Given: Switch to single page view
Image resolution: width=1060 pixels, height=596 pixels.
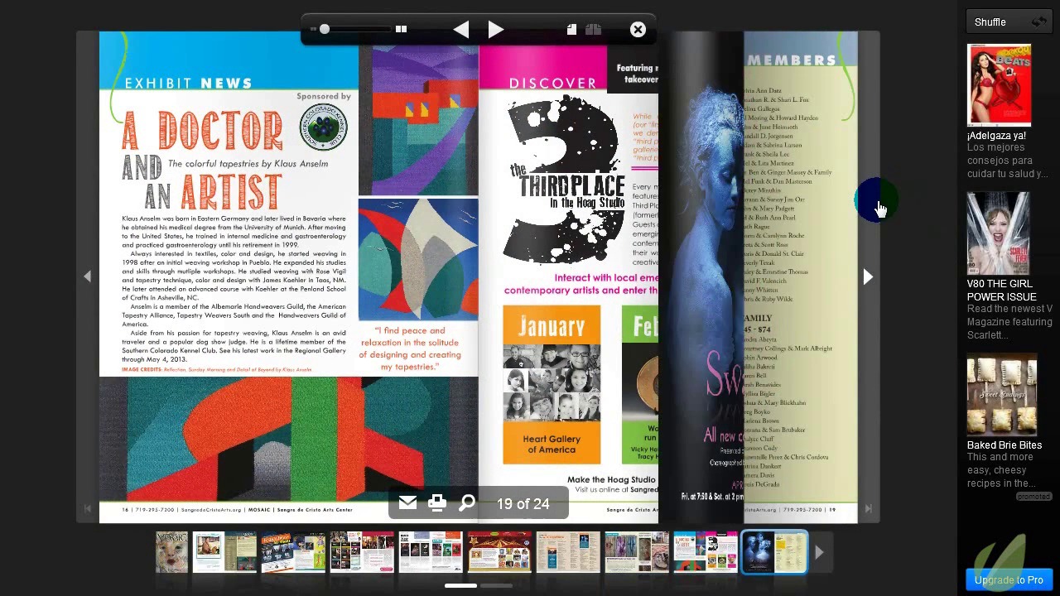Looking at the screenshot, I should [x=571, y=30].
